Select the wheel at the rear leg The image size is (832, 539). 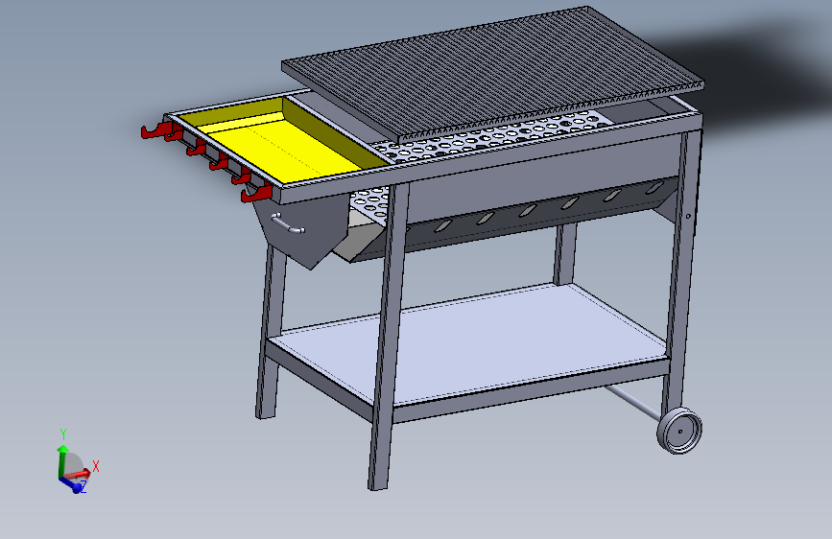(x=679, y=431)
